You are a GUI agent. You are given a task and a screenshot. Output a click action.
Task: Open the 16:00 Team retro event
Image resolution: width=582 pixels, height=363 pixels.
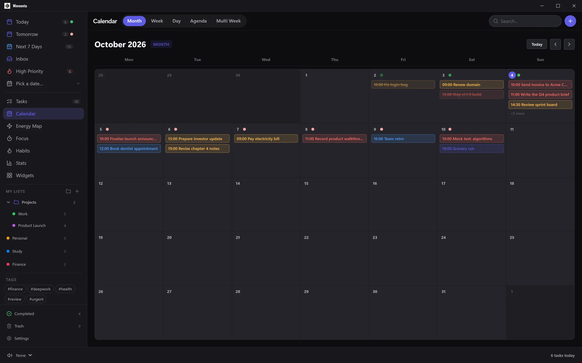pos(403,139)
